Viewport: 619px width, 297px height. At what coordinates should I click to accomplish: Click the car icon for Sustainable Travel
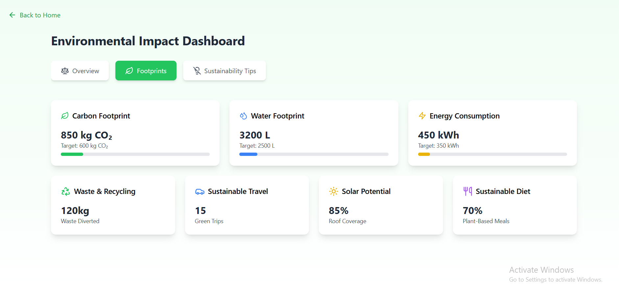click(200, 192)
